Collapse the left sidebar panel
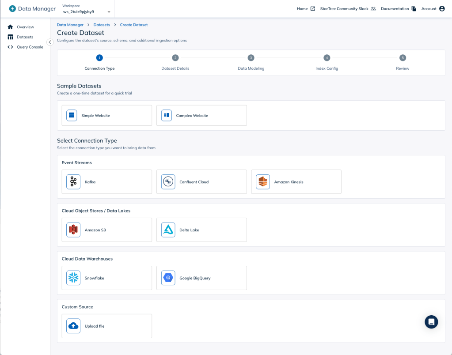This screenshot has height=355, width=452. pyautogui.click(x=50, y=42)
